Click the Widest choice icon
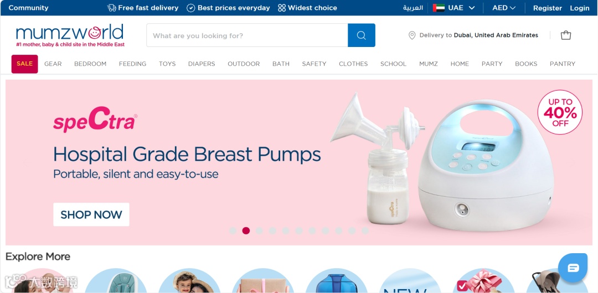This screenshot has height=293, width=598. (x=282, y=8)
